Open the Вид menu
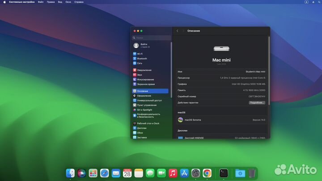The image size is (322, 181). pos(60,2)
